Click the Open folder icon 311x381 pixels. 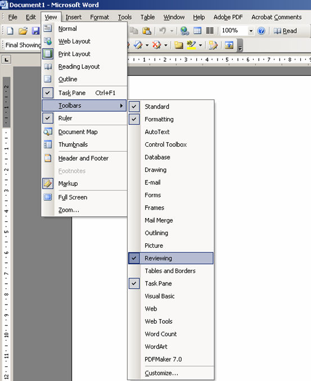pyautogui.click(x=23, y=31)
